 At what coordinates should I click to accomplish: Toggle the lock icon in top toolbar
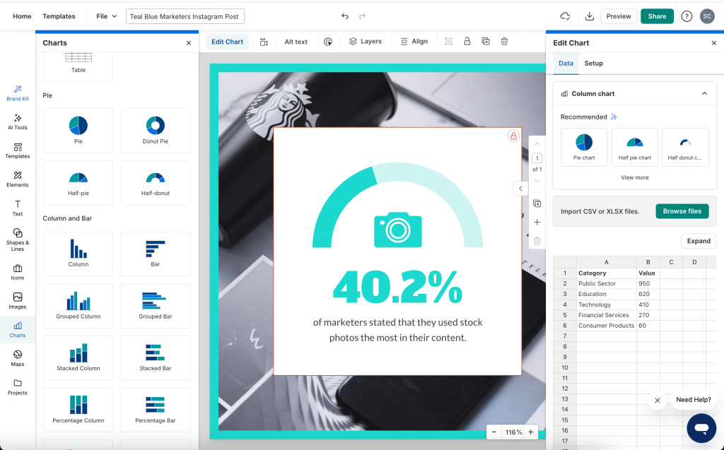[x=467, y=42]
